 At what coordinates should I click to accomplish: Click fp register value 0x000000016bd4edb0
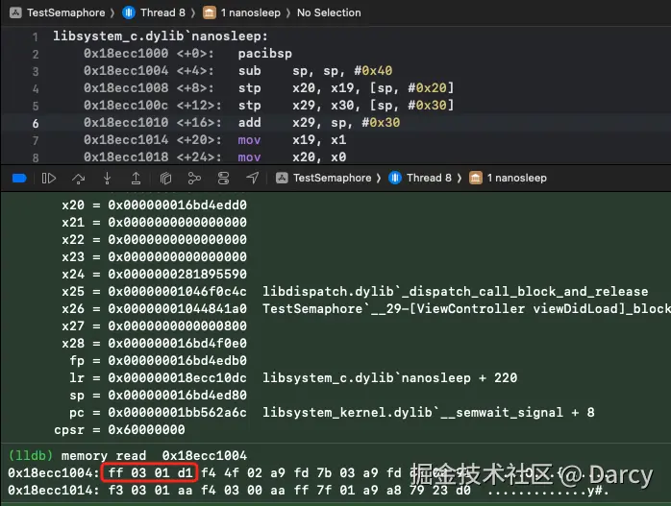[177, 361]
